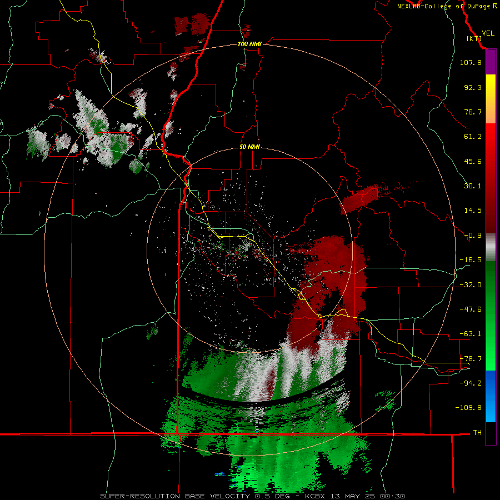500x500 pixels.
Task: Click the 45.6 legend value
Action: 473,161
